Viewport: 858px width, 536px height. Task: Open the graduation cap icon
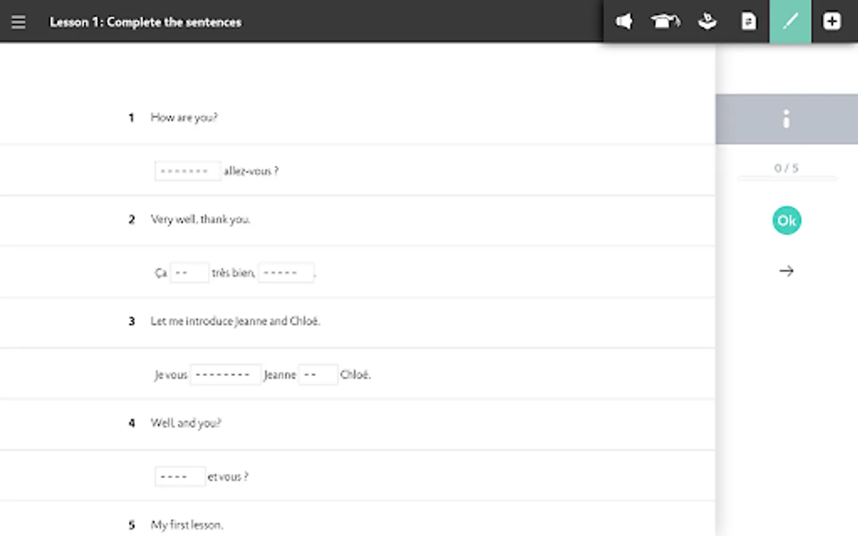665,22
